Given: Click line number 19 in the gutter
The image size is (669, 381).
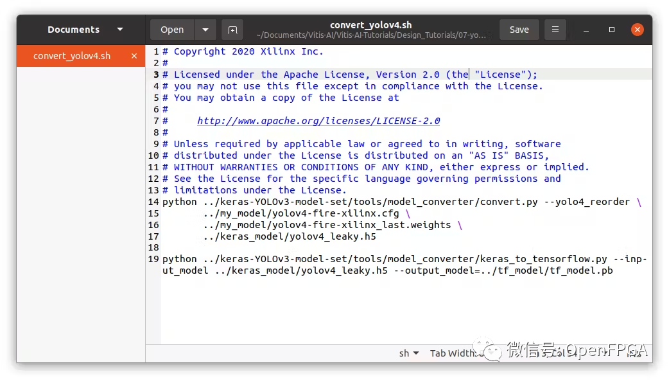Looking at the screenshot, I should [153, 259].
